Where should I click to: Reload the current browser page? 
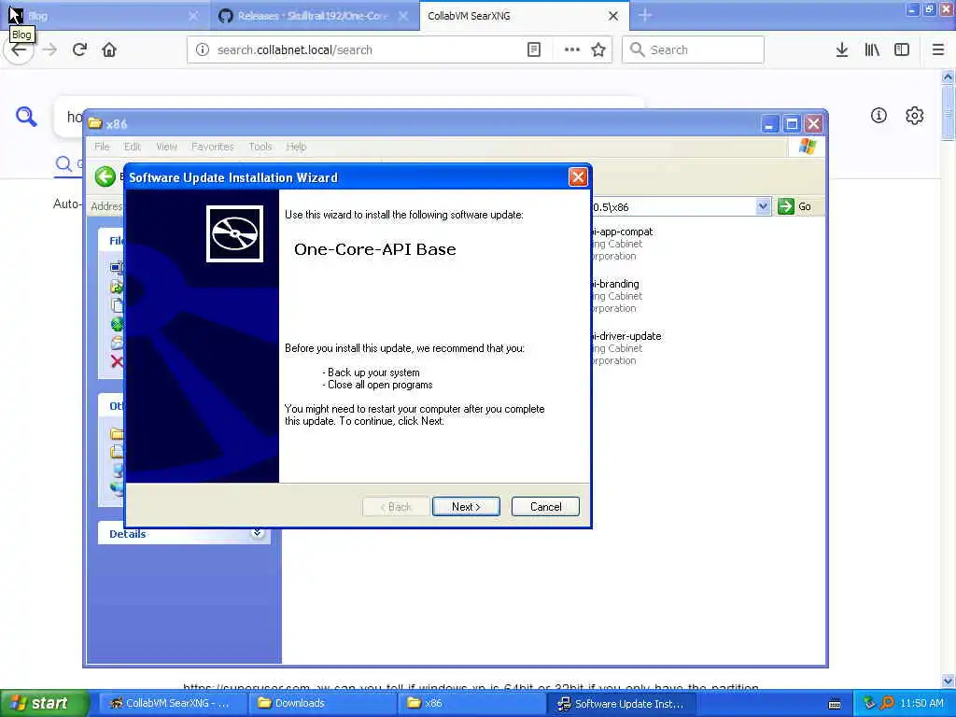pos(79,49)
